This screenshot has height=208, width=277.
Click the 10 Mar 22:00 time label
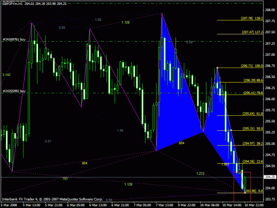(x=254, y=205)
